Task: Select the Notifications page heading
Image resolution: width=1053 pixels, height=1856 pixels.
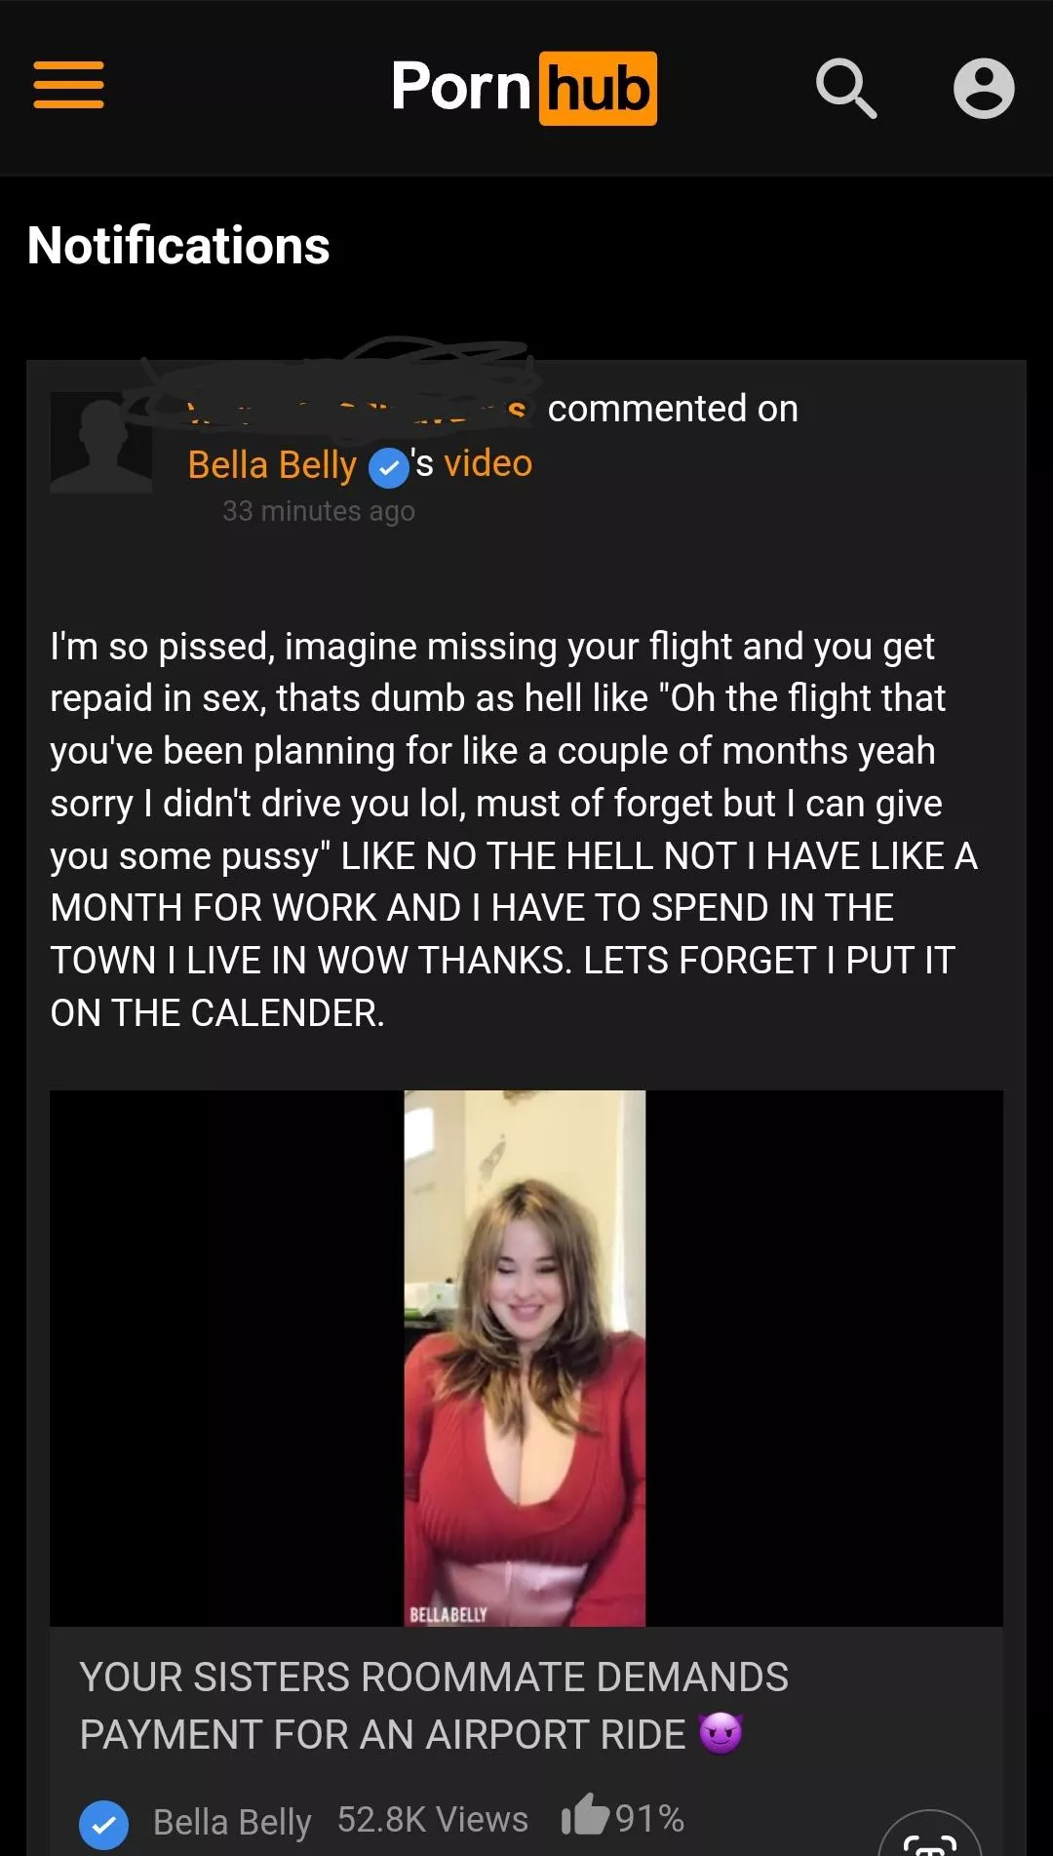Action: 179,246
